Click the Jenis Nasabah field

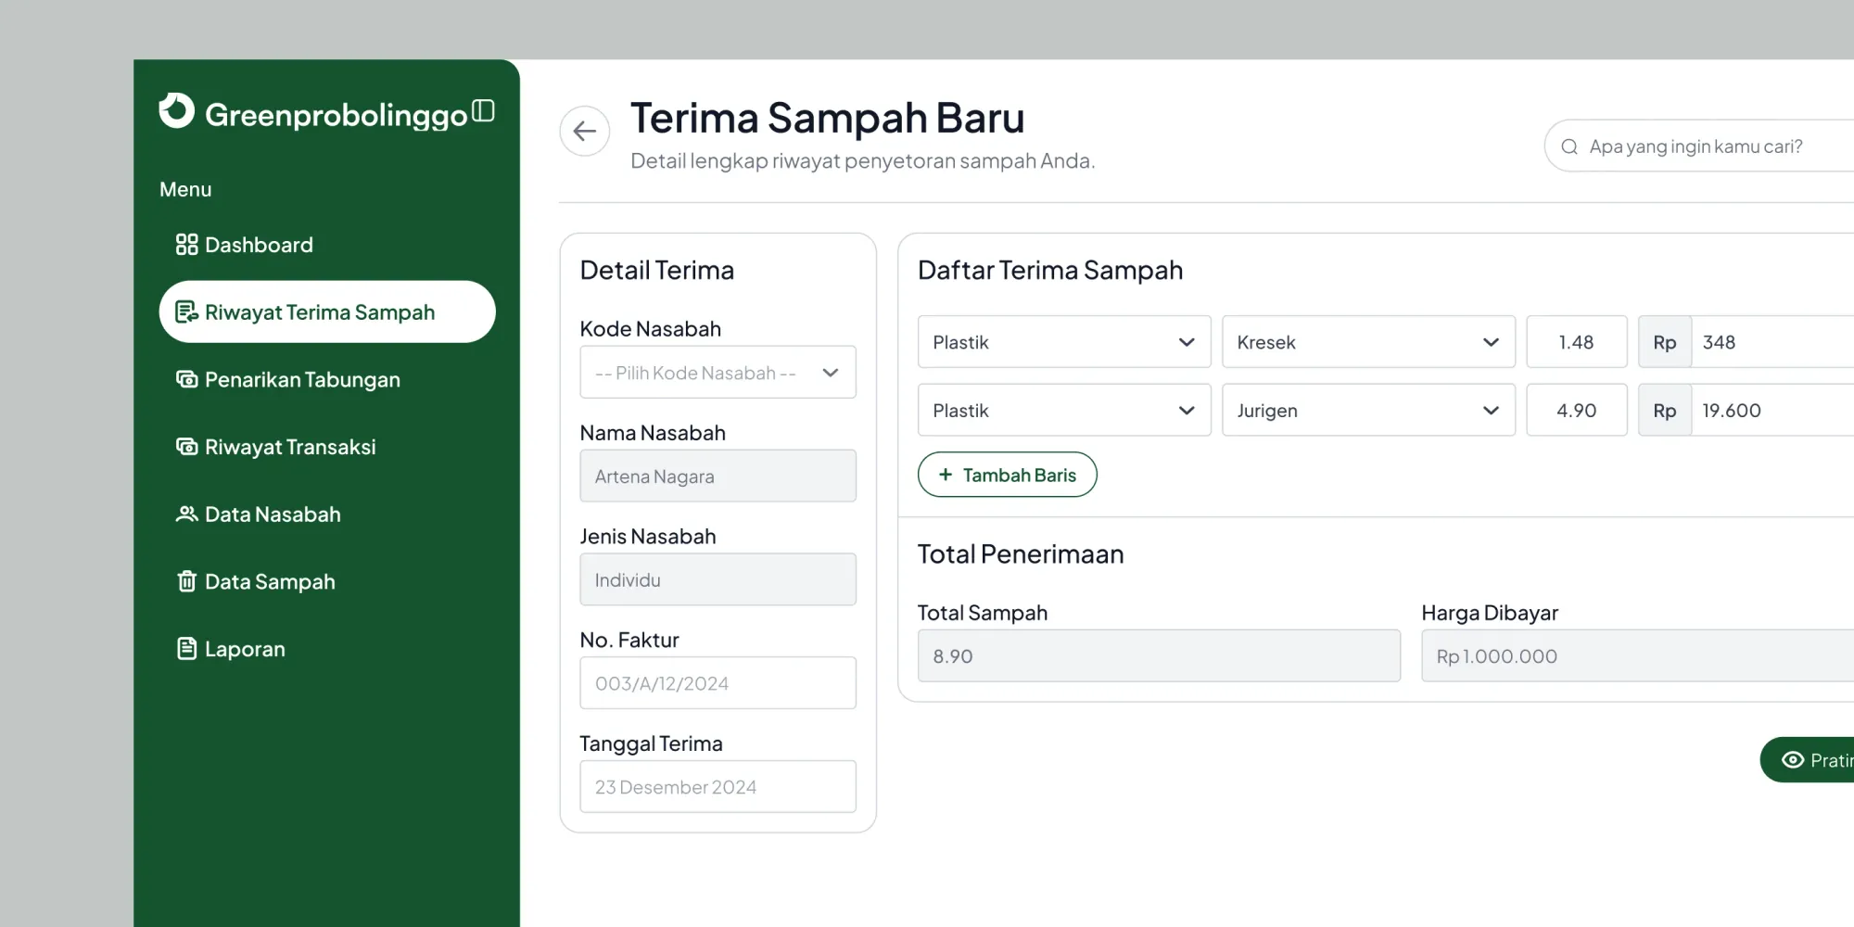click(717, 580)
